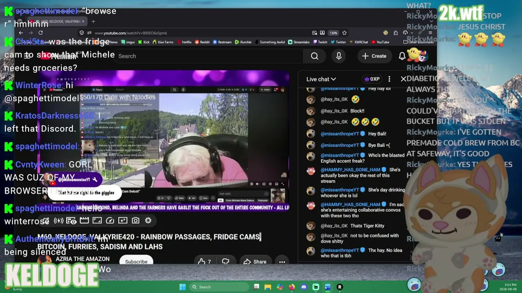Open a new browser tab
This screenshot has width=522, height=293.
(93, 21)
